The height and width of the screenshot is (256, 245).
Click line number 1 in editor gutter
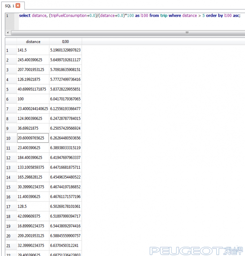coord(7,16)
